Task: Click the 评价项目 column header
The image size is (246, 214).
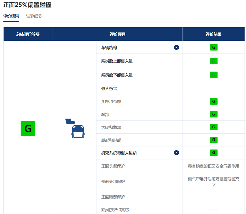Action: click(118, 34)
